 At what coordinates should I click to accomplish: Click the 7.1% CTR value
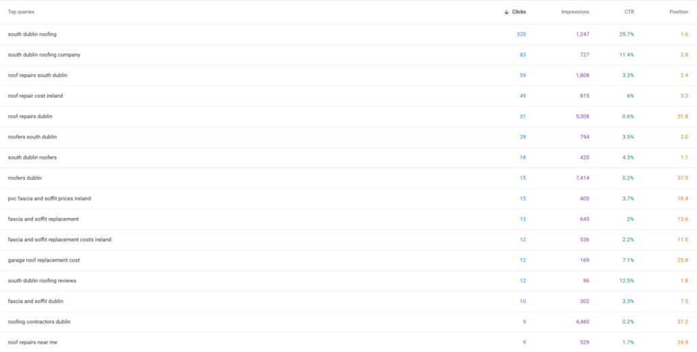pos(628,260)
